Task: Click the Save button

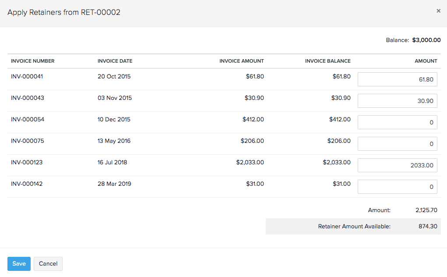Action: point(19,263)
